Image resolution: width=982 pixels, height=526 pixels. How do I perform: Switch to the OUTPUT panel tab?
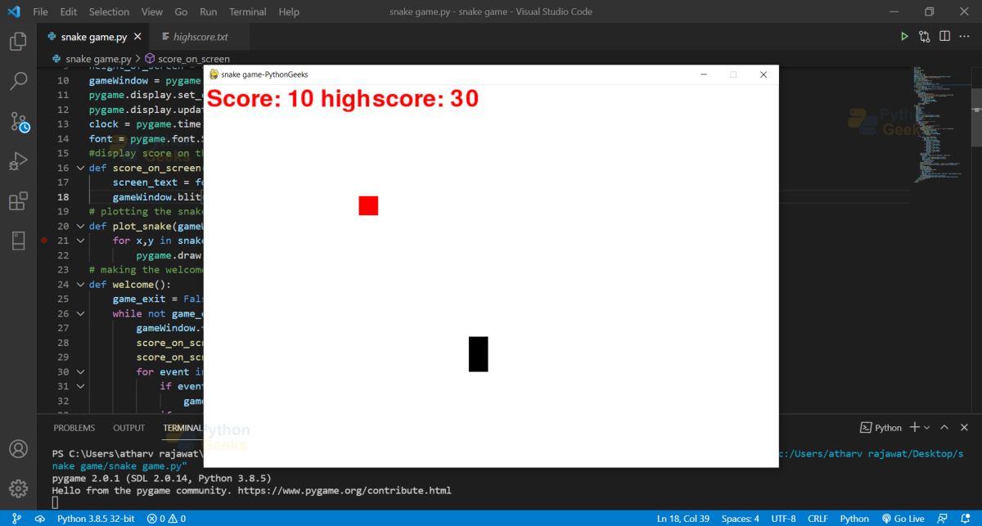click(x=128, y=428)
